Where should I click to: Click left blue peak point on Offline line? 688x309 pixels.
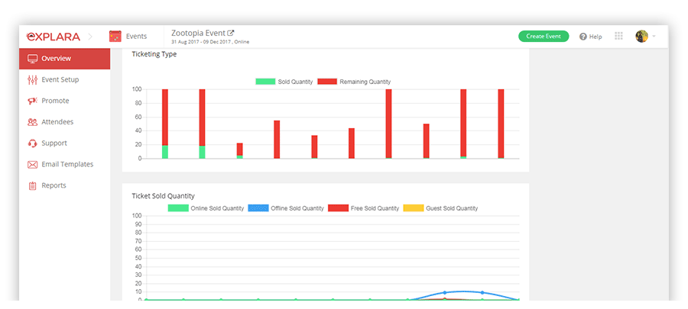[444, 292]
